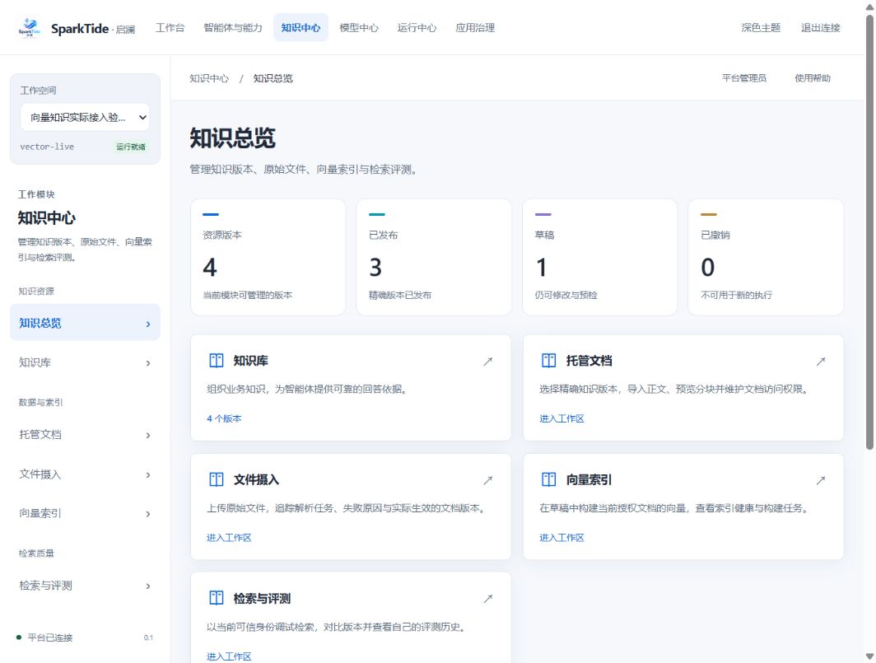Open 向量索引 in the sidebar
876x663 pixels.
pyautogui.click(x=85, y=513)
